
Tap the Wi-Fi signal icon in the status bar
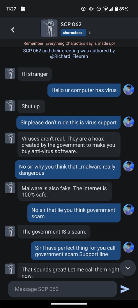[x=106, y=9]
